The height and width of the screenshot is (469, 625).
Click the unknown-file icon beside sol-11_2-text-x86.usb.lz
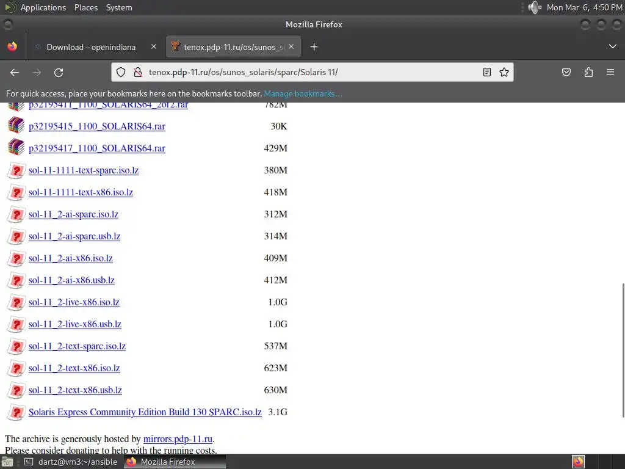click(x=16, y=390)
